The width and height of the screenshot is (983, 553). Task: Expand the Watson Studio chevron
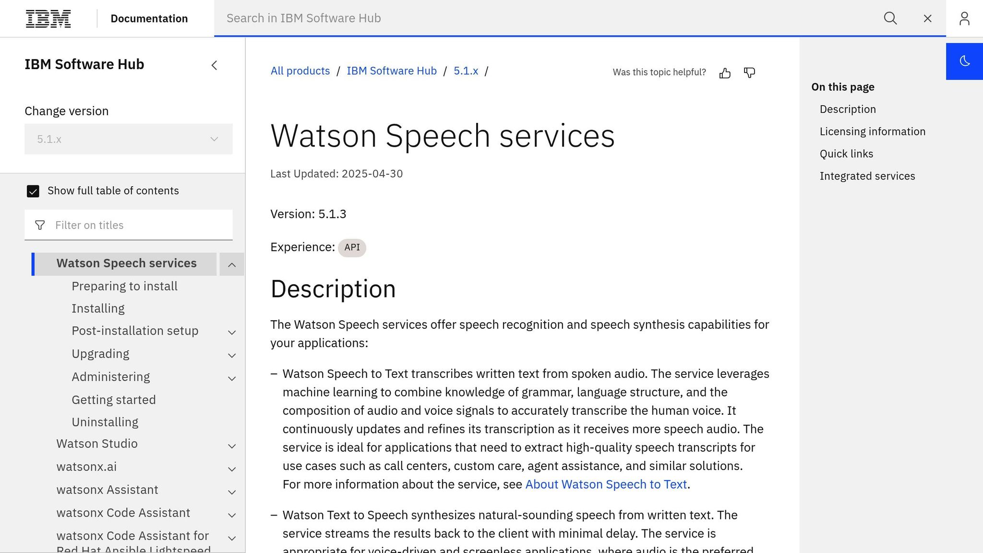pyautogui.click(x=232, y=446)
